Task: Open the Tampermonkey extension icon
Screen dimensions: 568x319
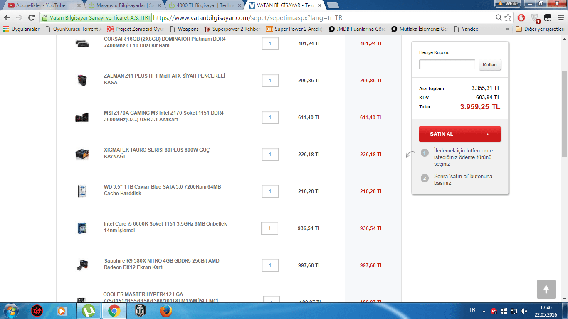Action: pos(548,18)
